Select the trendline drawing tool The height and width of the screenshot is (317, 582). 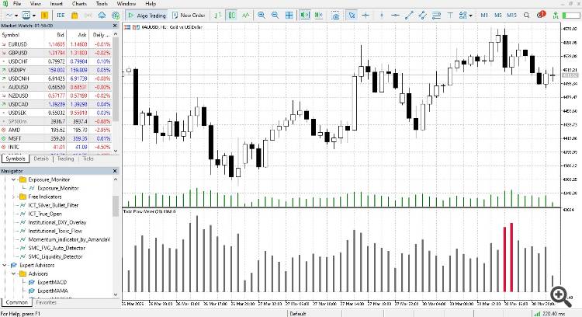[x=409, y=16]
